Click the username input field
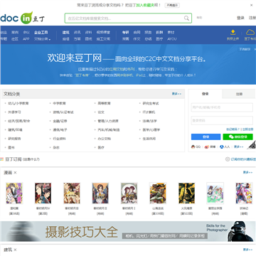The width and height of the screenshot is (256, 256). 222,107
